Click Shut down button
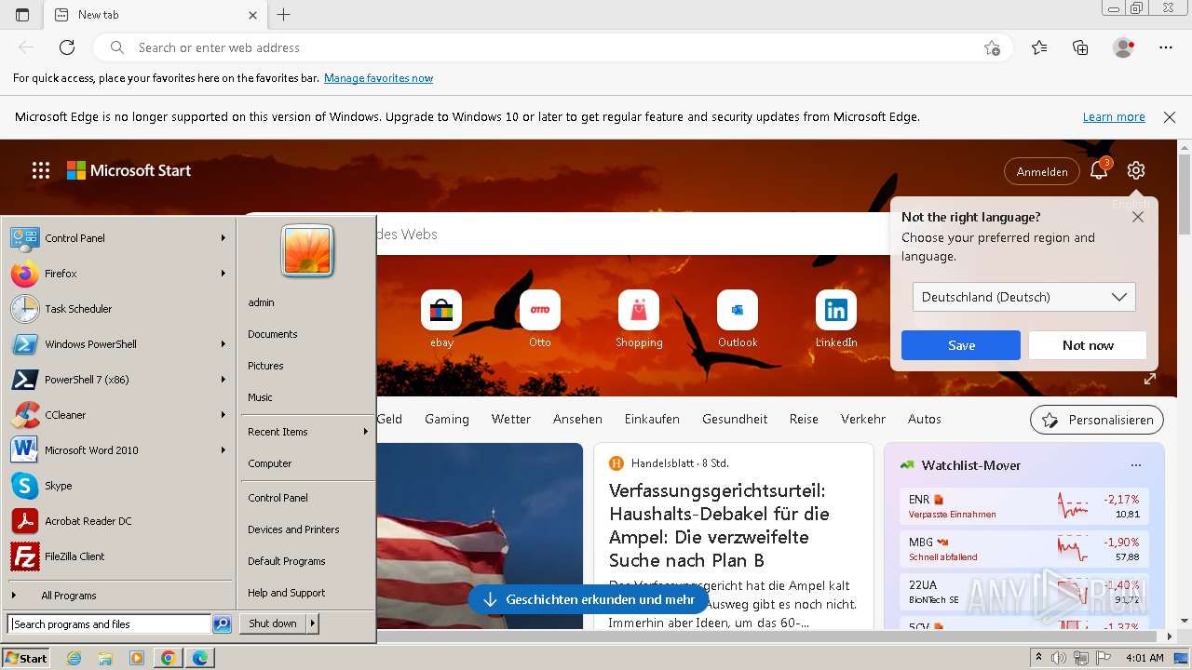 tap(273, 623)
